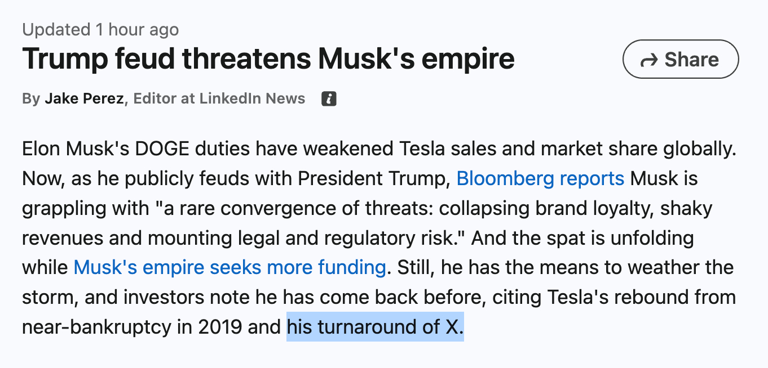This screenshot has height=368, width=768.
Task: Click the Editor at LinkedIn News text
Action: click(219, 99)
